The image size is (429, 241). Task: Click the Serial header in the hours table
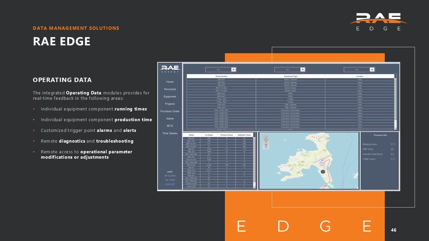point(191,135)
